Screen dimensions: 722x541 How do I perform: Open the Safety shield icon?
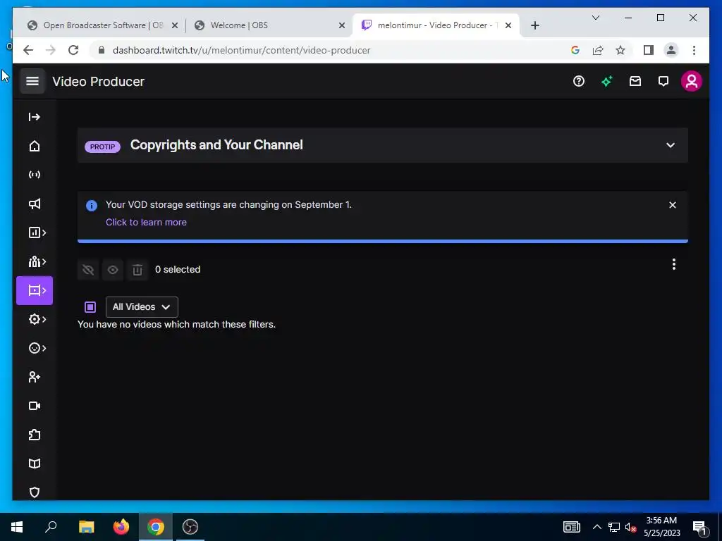pos(35,492)
